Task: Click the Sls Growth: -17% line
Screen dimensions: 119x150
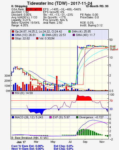Action: (x=54, y=17)
